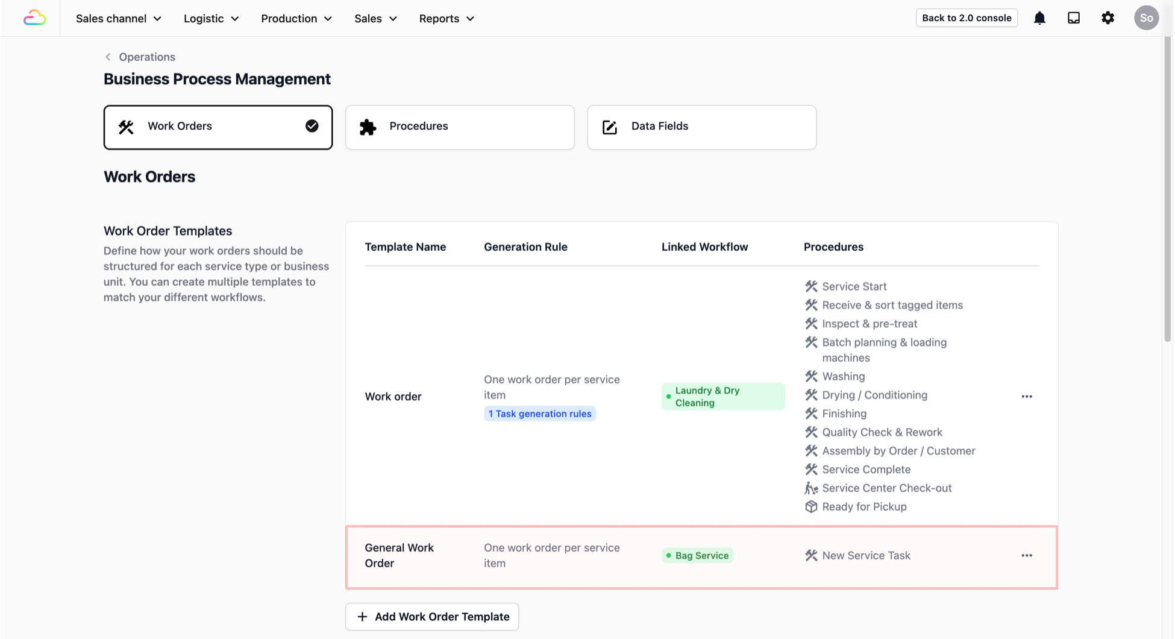Click icon beside Inspect & pre-treat

point(811,324)
